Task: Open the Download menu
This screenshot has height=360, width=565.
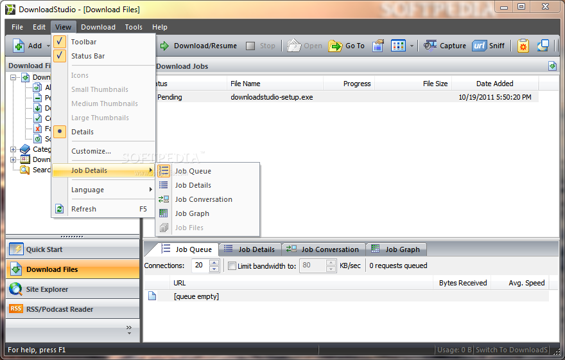Action: [98, 27]
